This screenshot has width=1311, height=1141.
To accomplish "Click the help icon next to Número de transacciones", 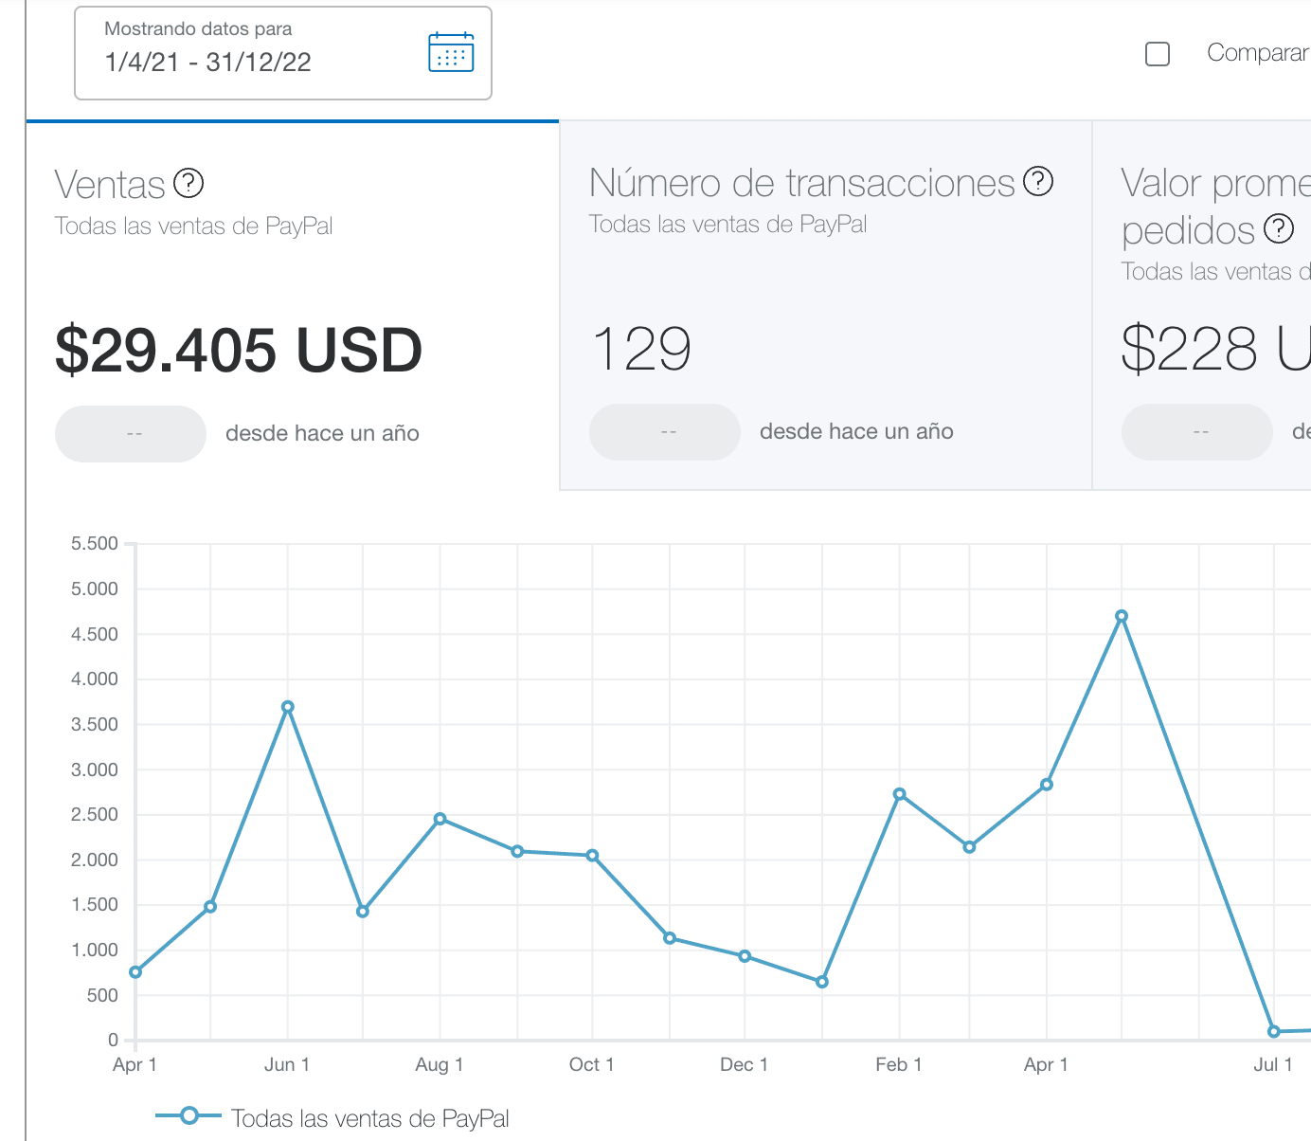I will pyautogui.click(x=1038, y=181).
